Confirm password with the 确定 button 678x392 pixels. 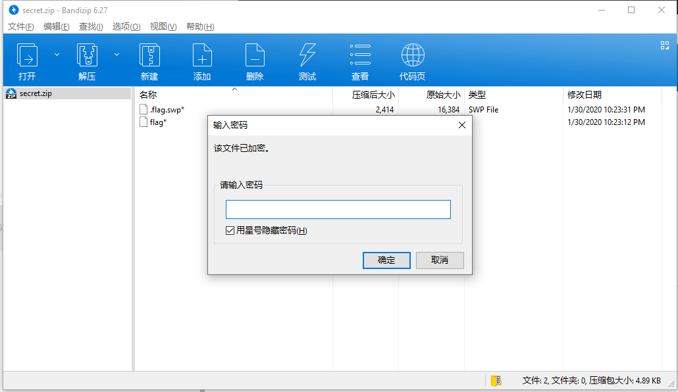[386, 260]
